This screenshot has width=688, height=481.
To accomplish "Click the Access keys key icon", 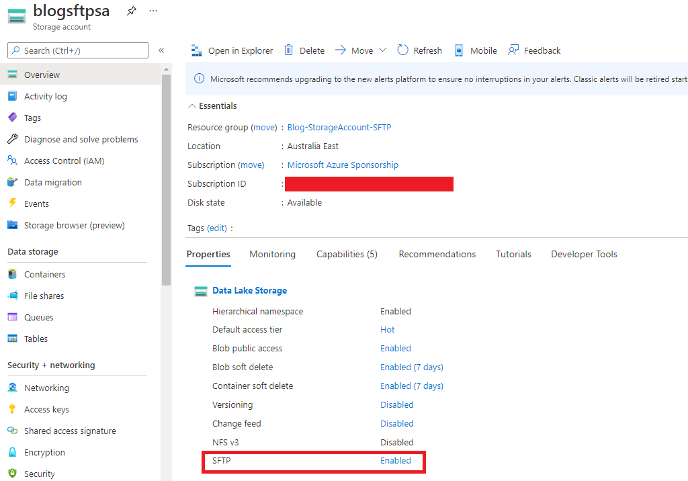I will coord(12,409).
